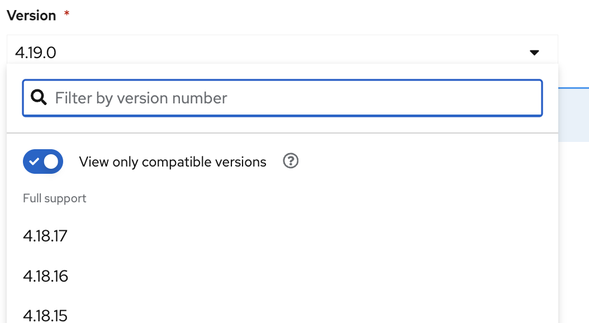Screen dimensions: 589x323
Task: Click the light blue panel right of dropdown
Action: (573, 115)
